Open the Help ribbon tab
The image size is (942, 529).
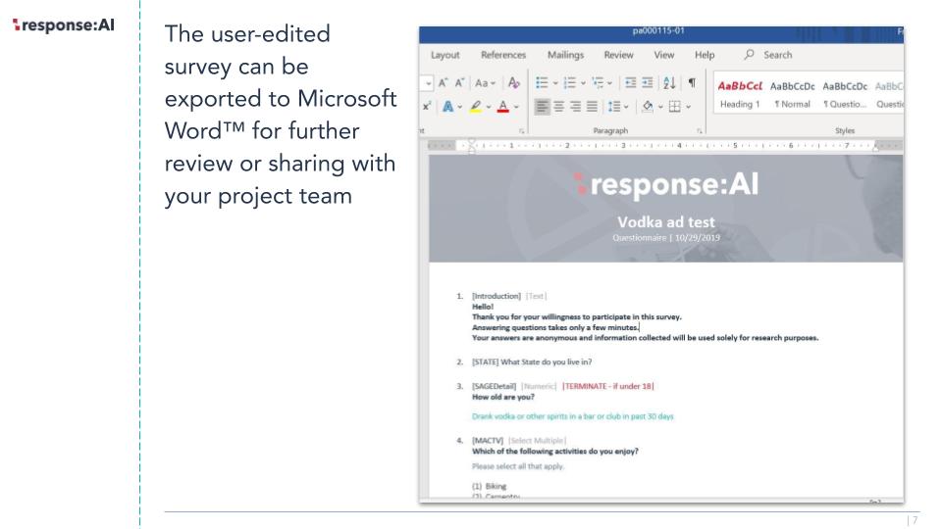(x=705, y=55)
